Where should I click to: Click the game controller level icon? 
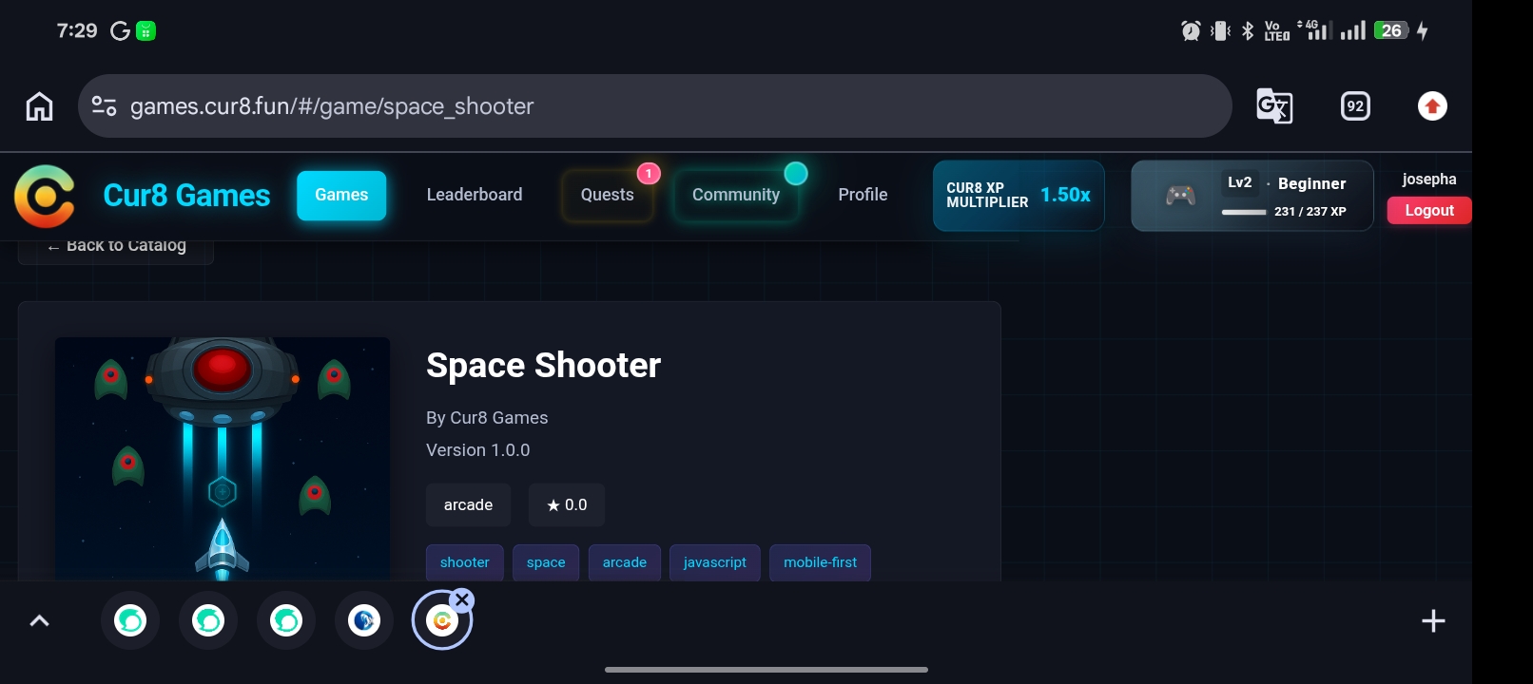(x=1181, y=196)
